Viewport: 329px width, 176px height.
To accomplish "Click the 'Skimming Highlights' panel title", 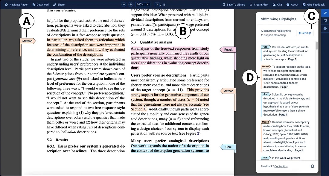I will (278, 19).
